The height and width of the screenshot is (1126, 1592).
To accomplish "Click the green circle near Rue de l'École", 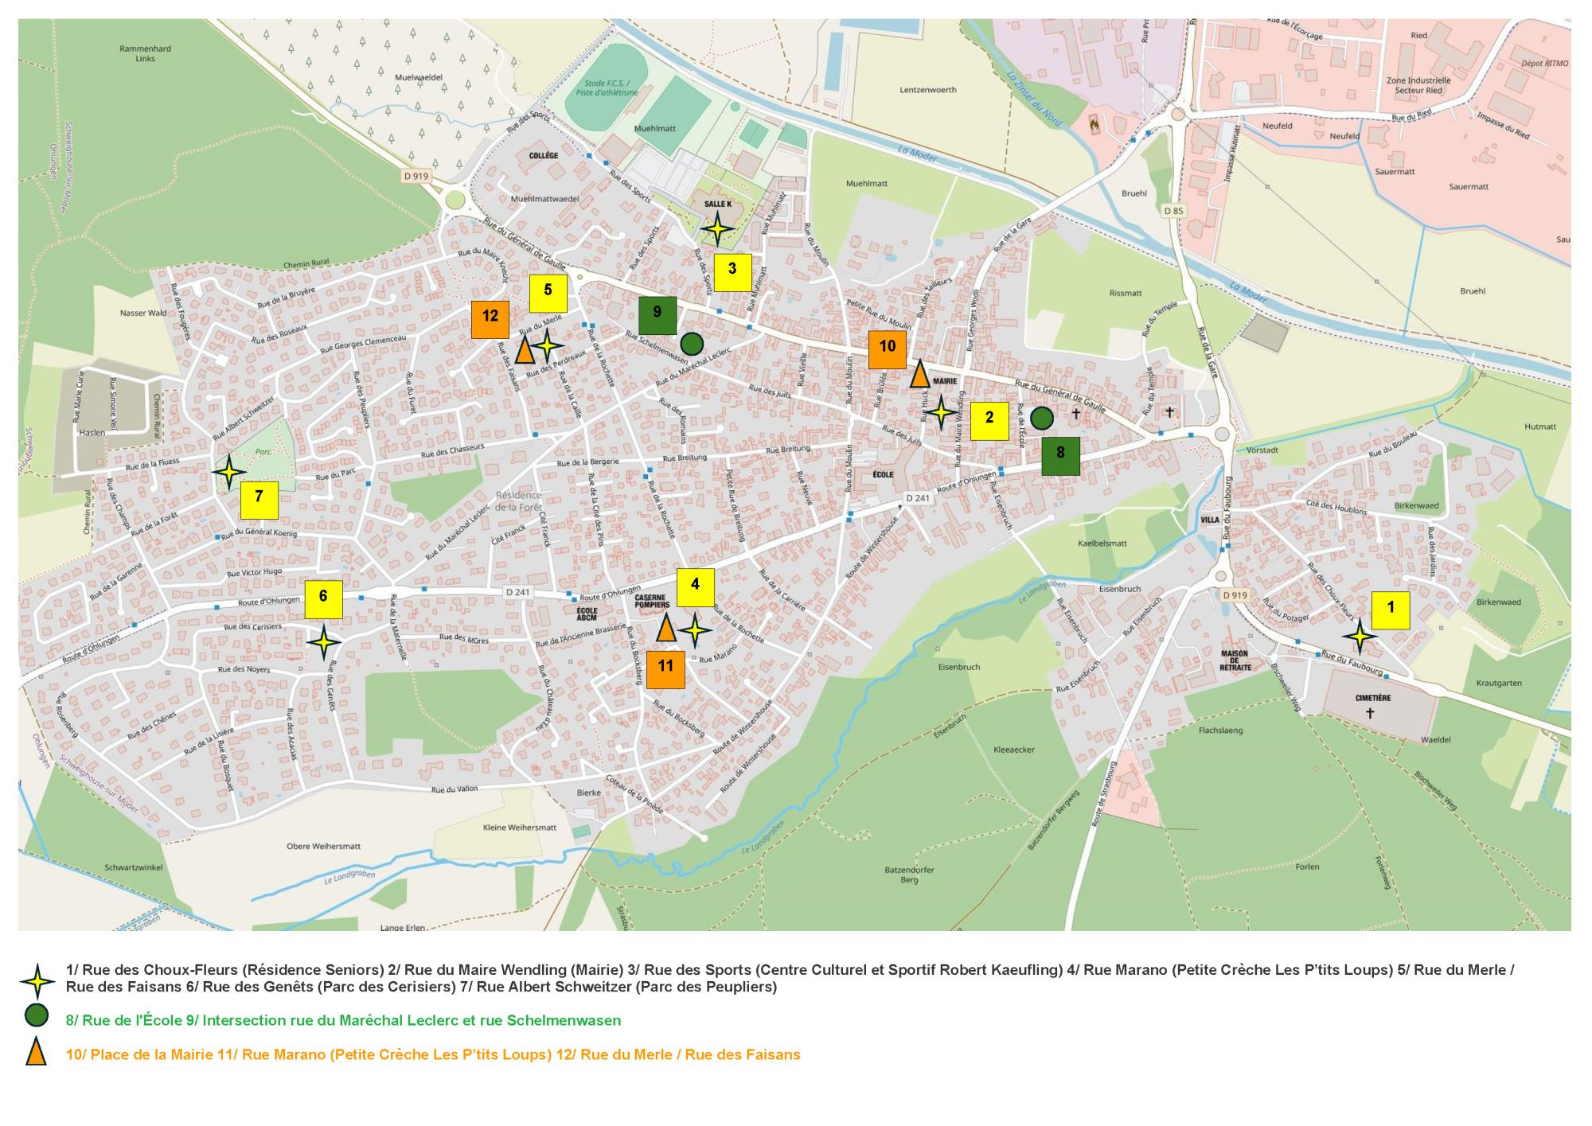I will (x=1041, y=418).
